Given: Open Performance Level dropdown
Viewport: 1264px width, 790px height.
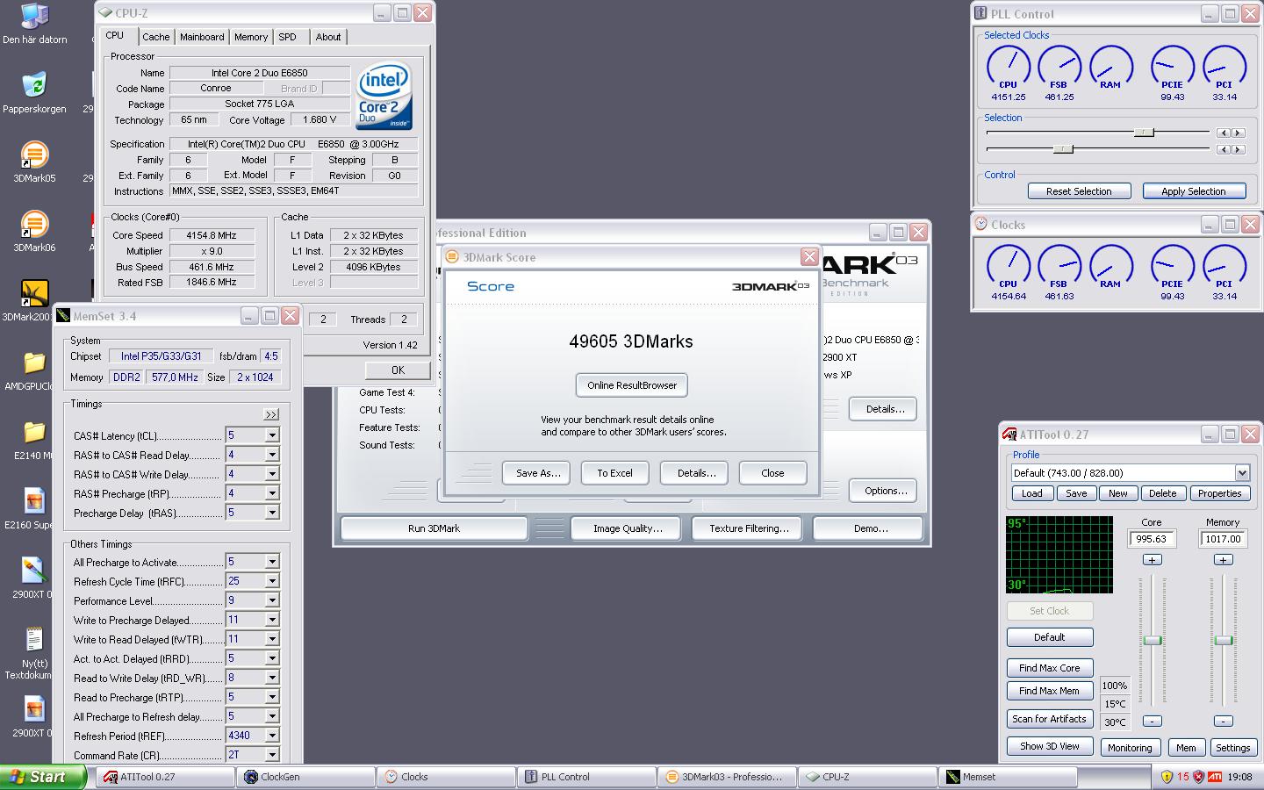Looking at the screenshot, I should click(272, 600).
